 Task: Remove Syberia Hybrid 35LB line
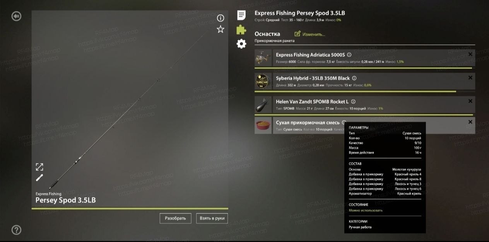[x=470, y=78]
